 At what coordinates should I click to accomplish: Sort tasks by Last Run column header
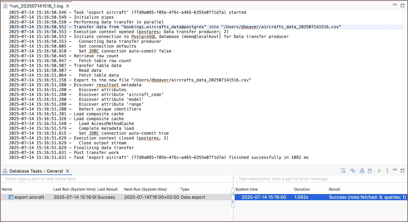75,189
